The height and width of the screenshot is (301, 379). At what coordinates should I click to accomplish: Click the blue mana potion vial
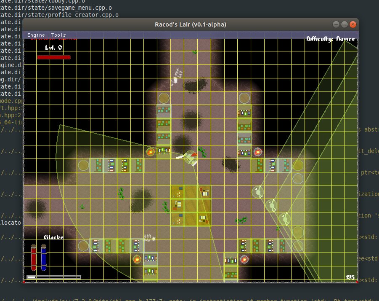(44, 257)
